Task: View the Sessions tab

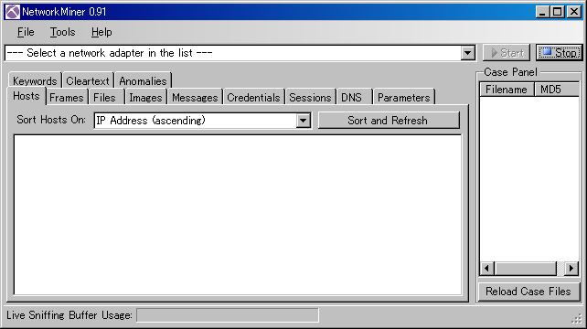Action: 310,97
